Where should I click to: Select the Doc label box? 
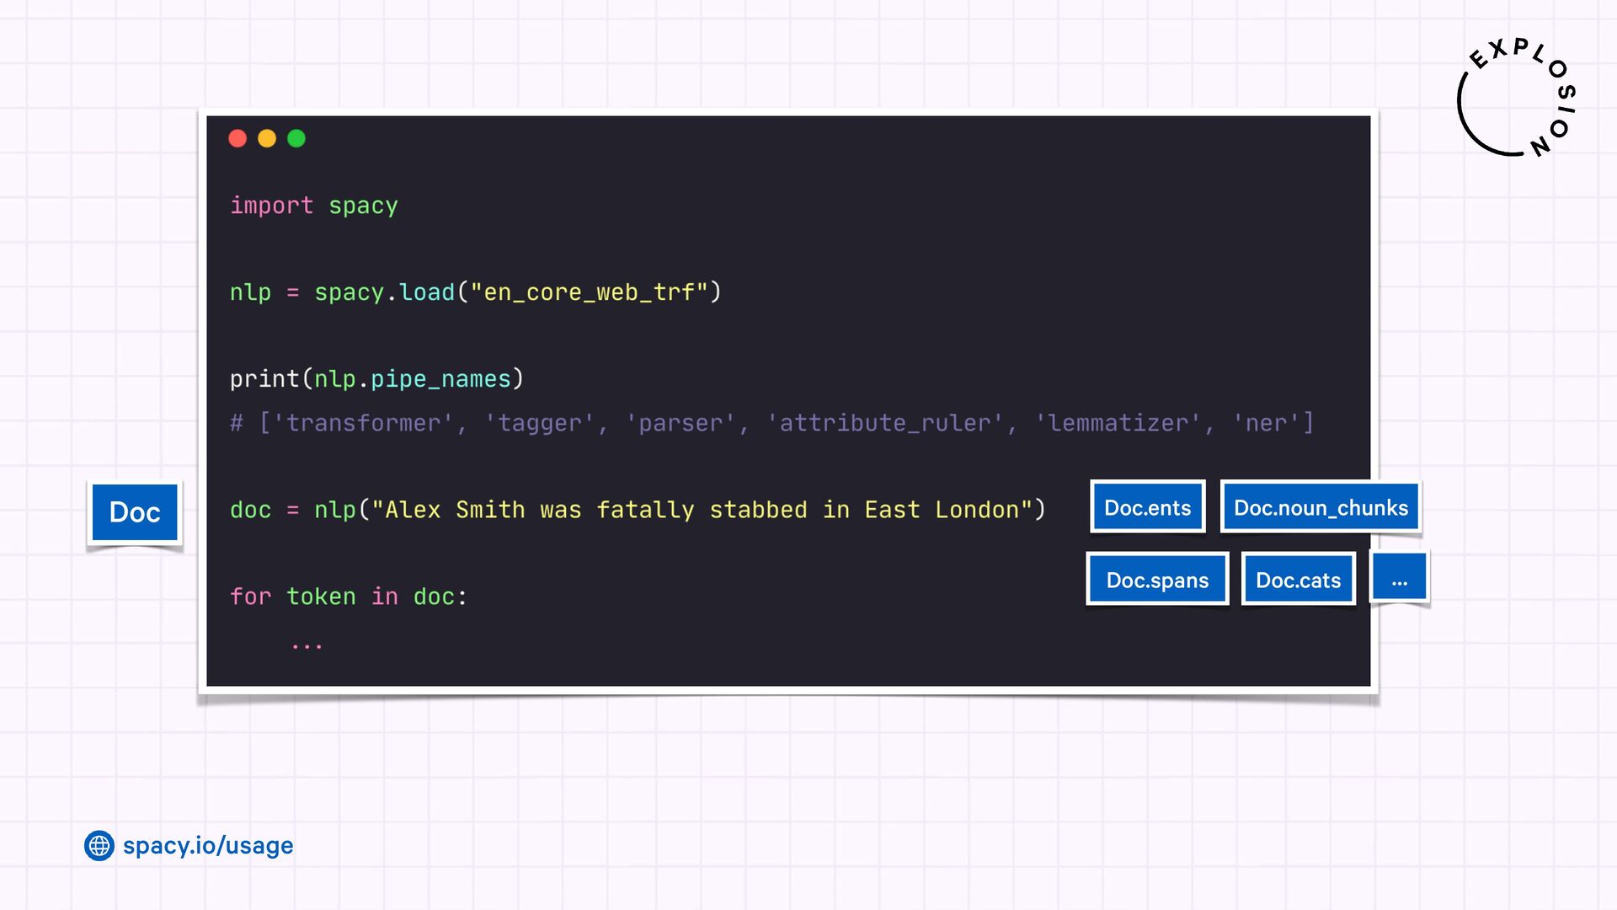click(135, 512)
